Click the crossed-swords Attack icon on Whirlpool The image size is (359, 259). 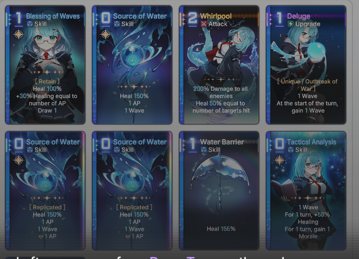tap(204, 24)
